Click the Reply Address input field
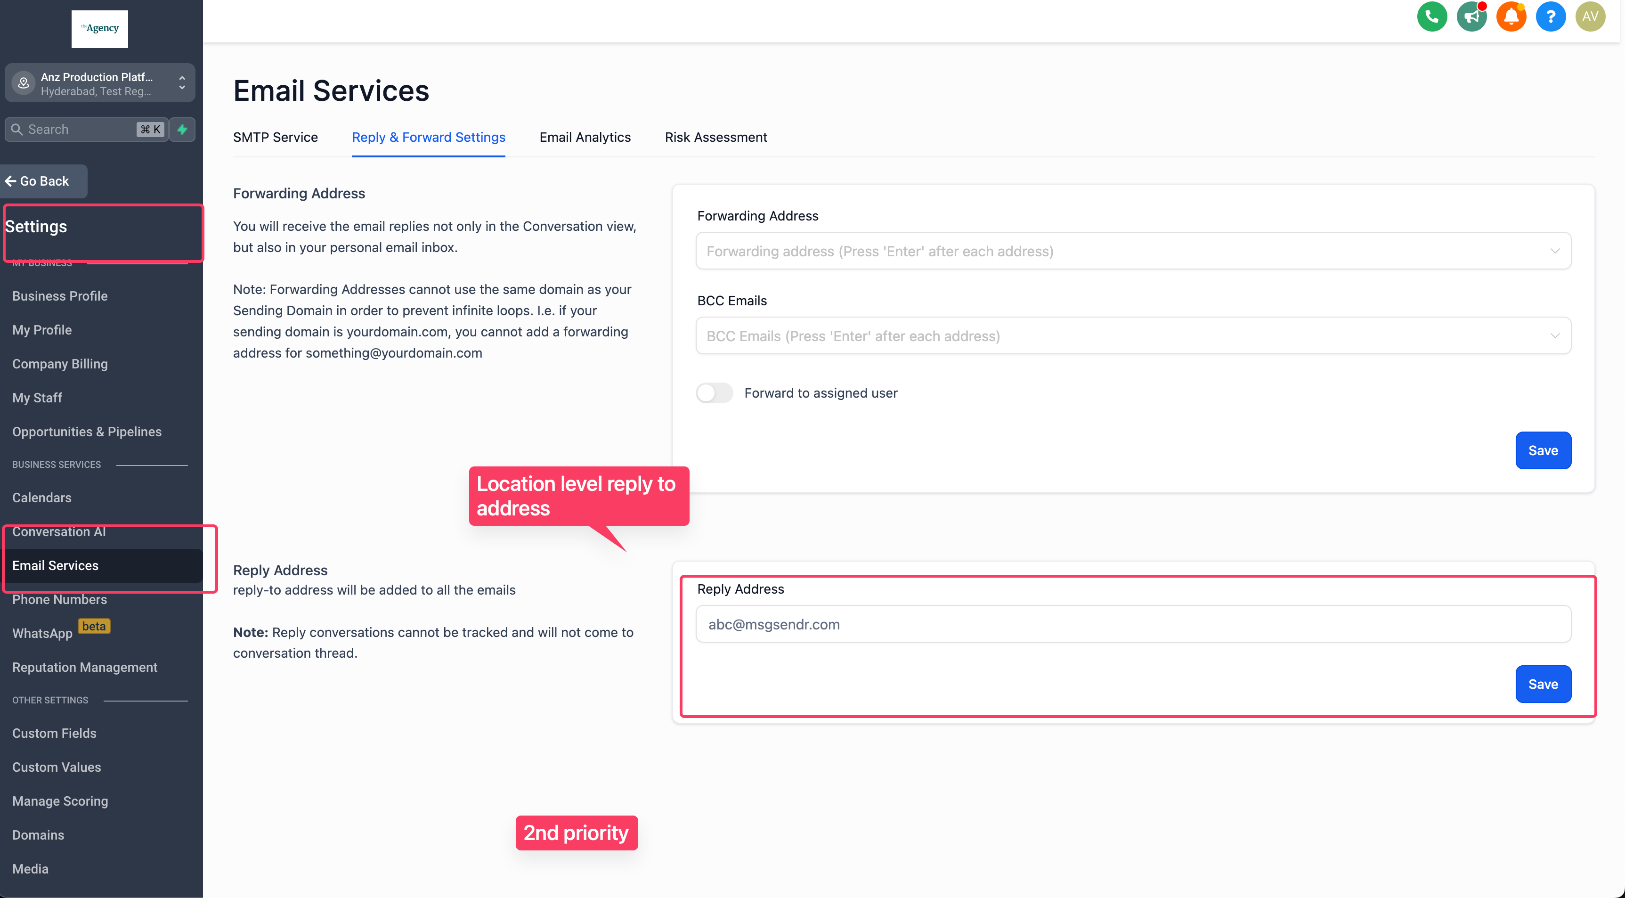The width and height of the screenshot is (1625, 898). tap(1132, 624)
